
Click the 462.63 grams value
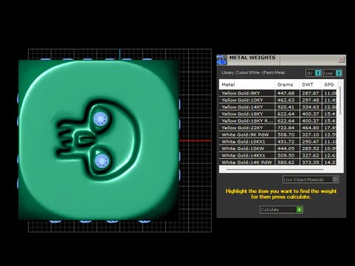point(285,100)
